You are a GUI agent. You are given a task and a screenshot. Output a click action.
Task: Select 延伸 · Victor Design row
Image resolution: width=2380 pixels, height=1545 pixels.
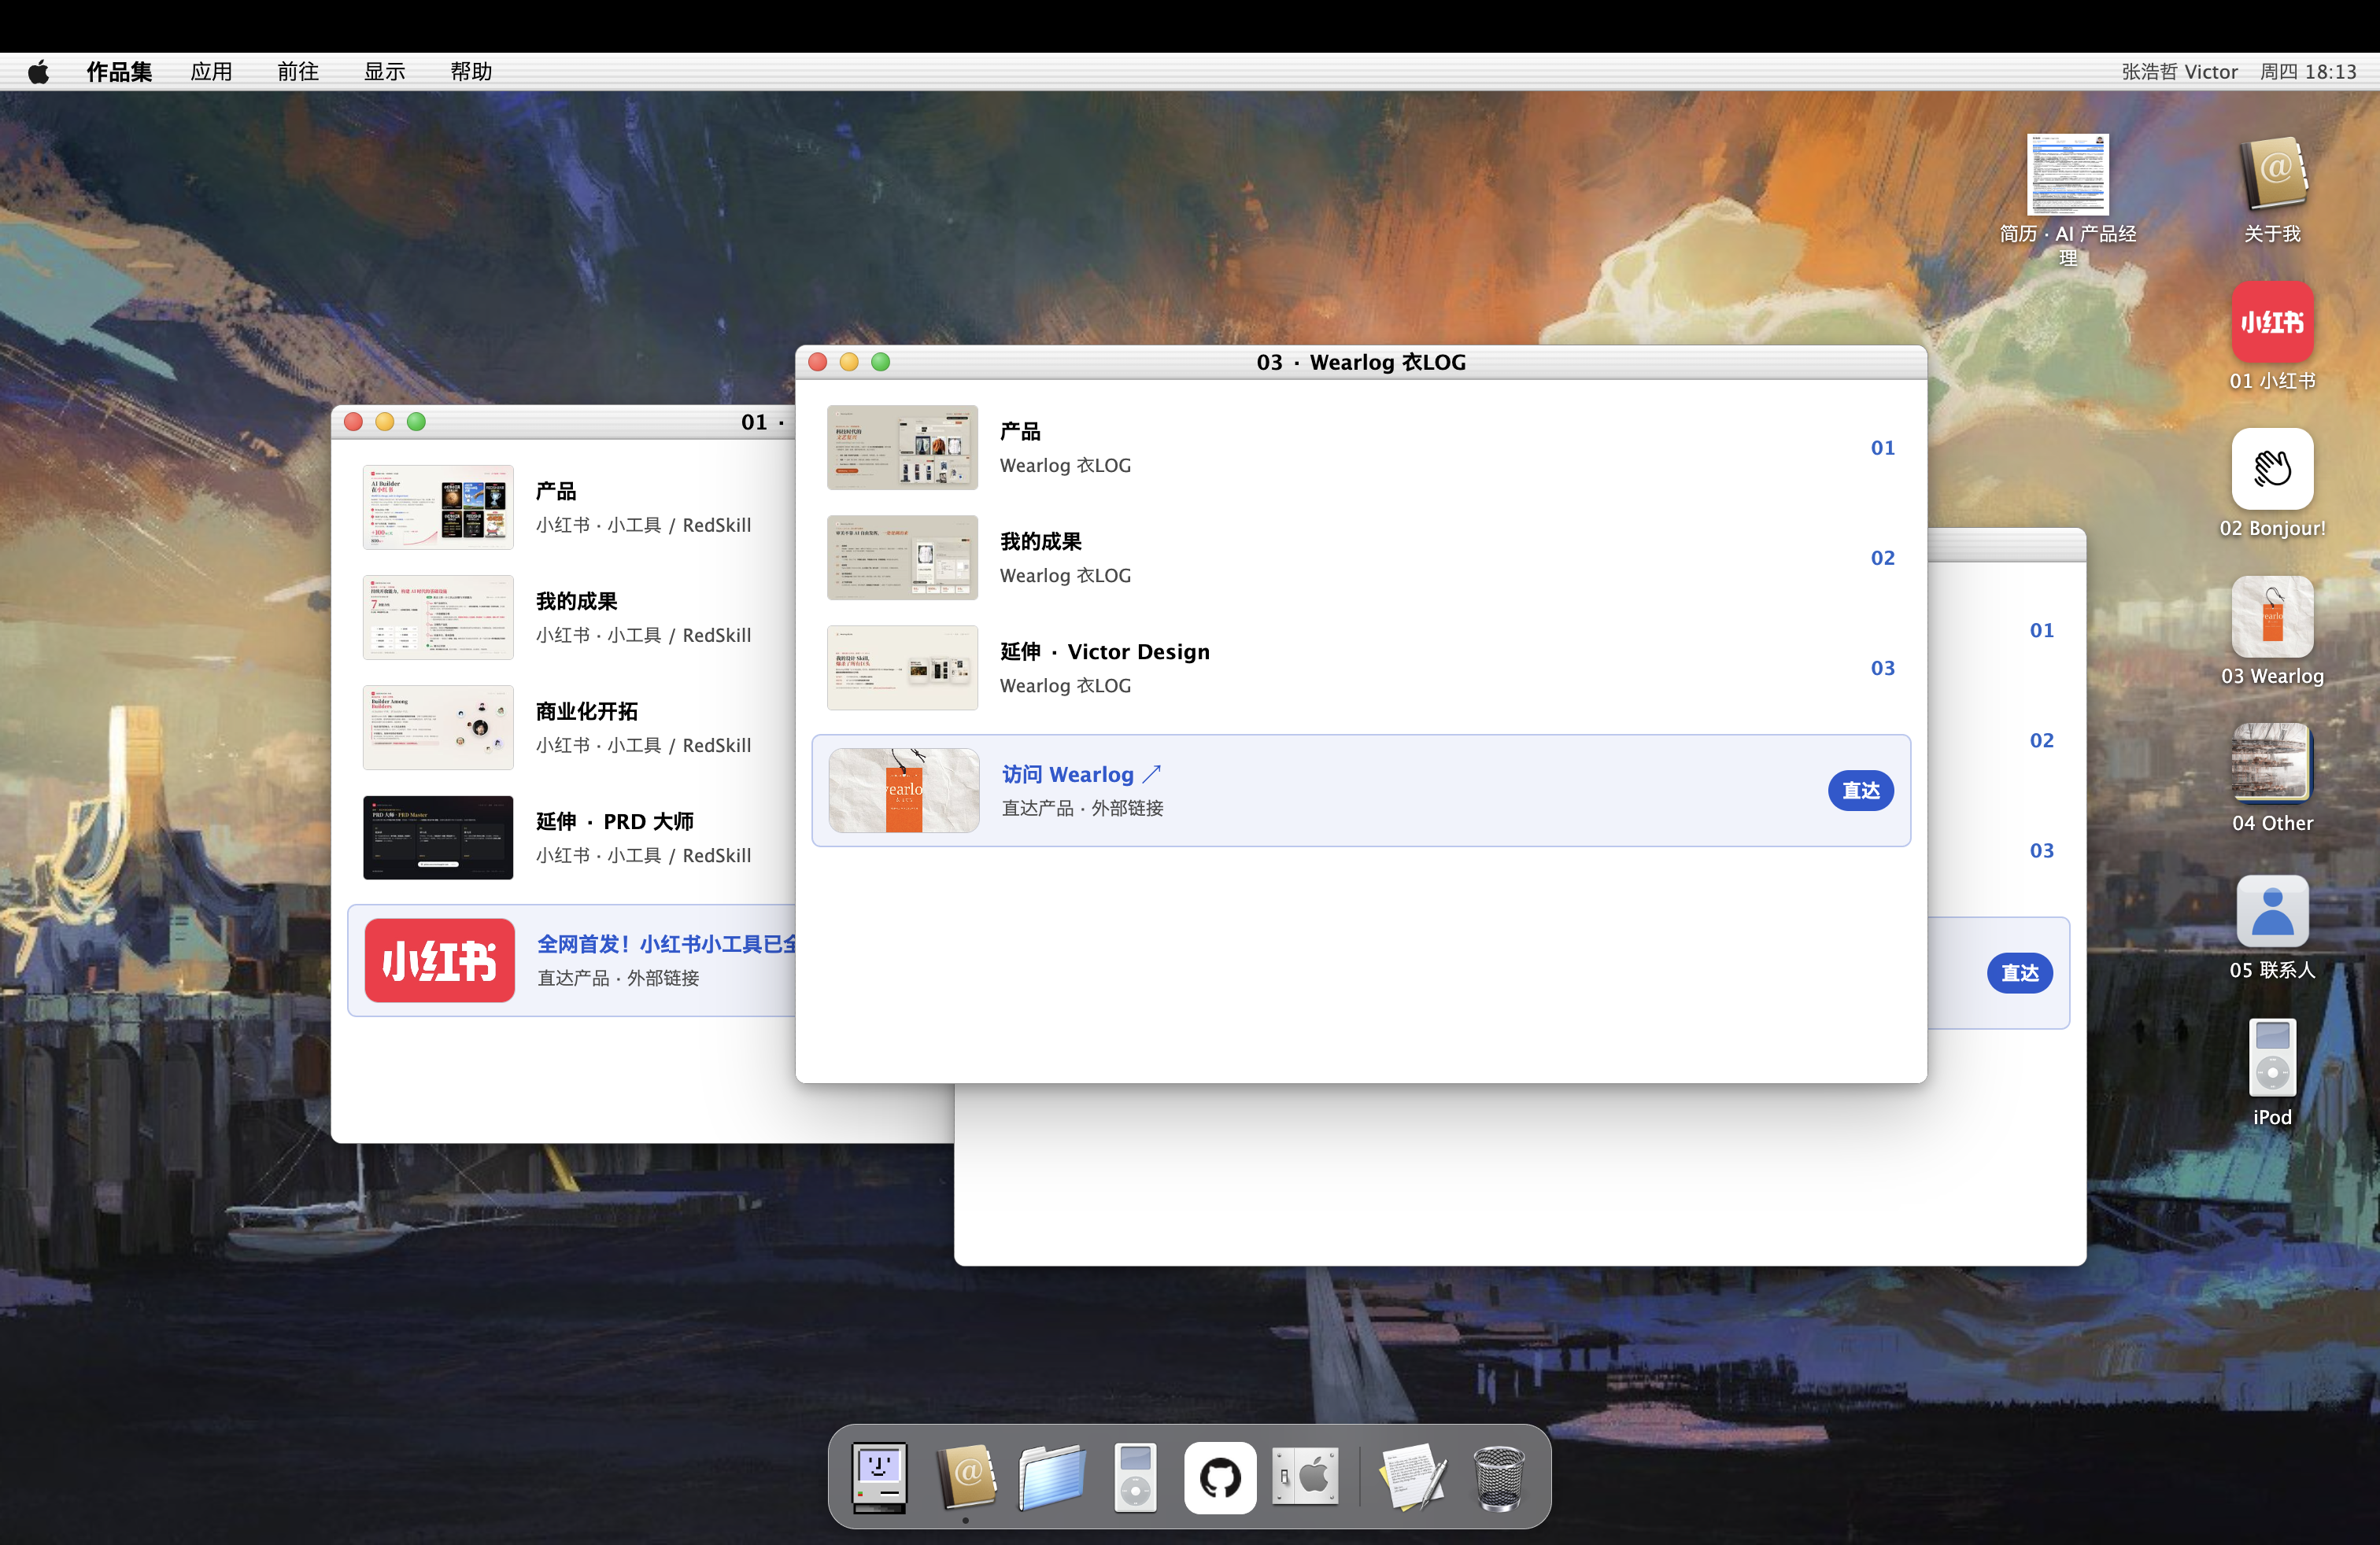[1360, 668]
